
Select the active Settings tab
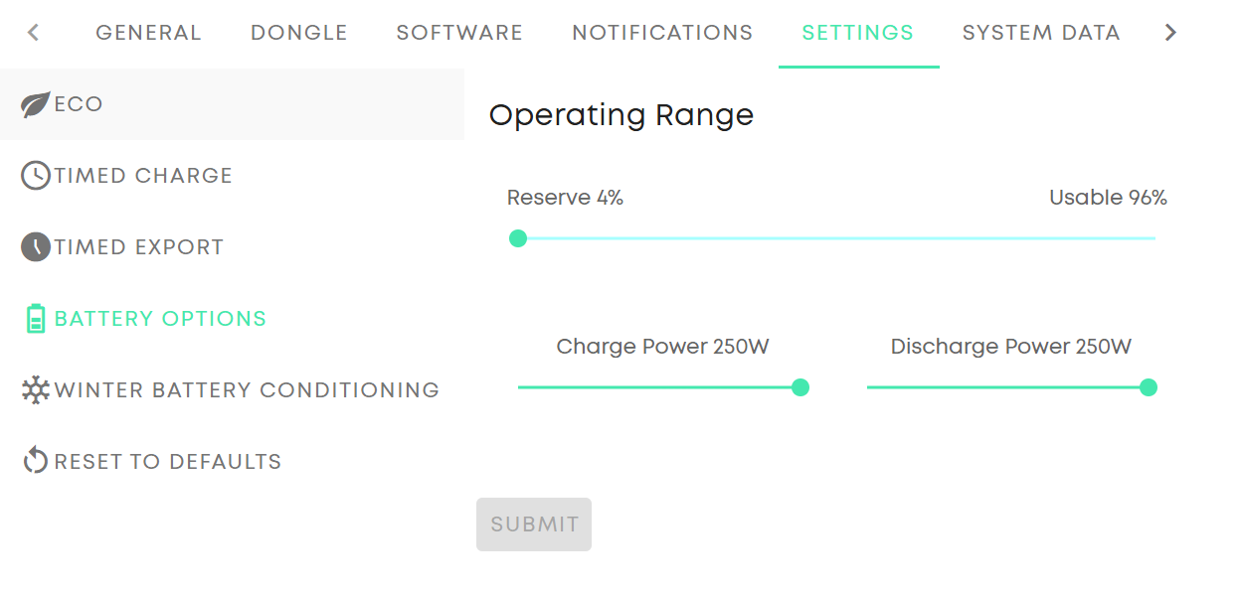tap(858, 33)
